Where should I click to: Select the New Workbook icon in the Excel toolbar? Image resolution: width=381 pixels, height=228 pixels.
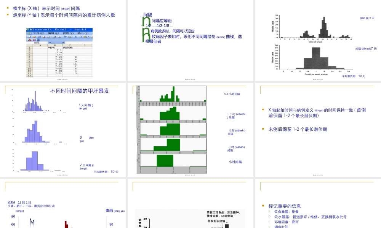click(x=30, y=37)
